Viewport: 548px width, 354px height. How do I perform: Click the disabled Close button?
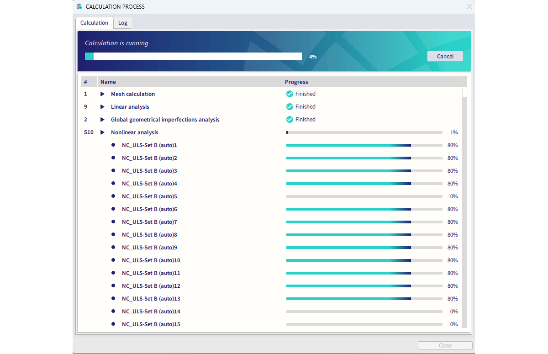click(445, 345)
